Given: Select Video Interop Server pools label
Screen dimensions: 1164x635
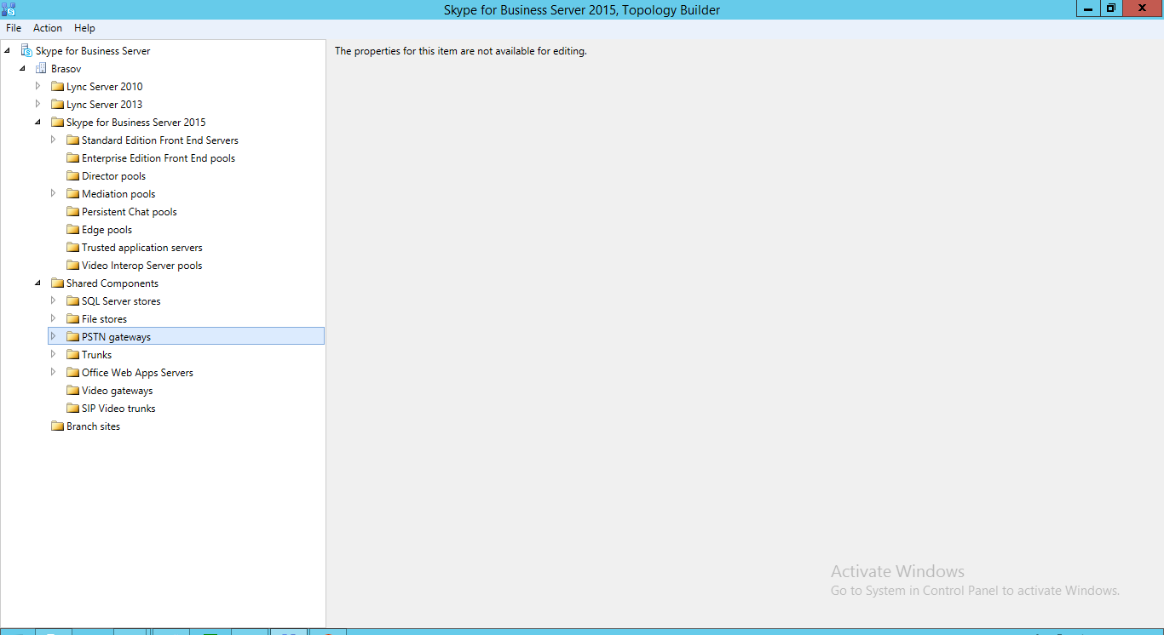Looking at the screenshot, I should [142, 266].
